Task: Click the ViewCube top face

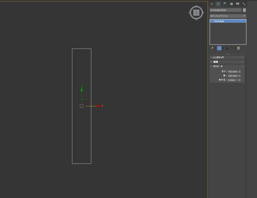Action: click(196, 12)
